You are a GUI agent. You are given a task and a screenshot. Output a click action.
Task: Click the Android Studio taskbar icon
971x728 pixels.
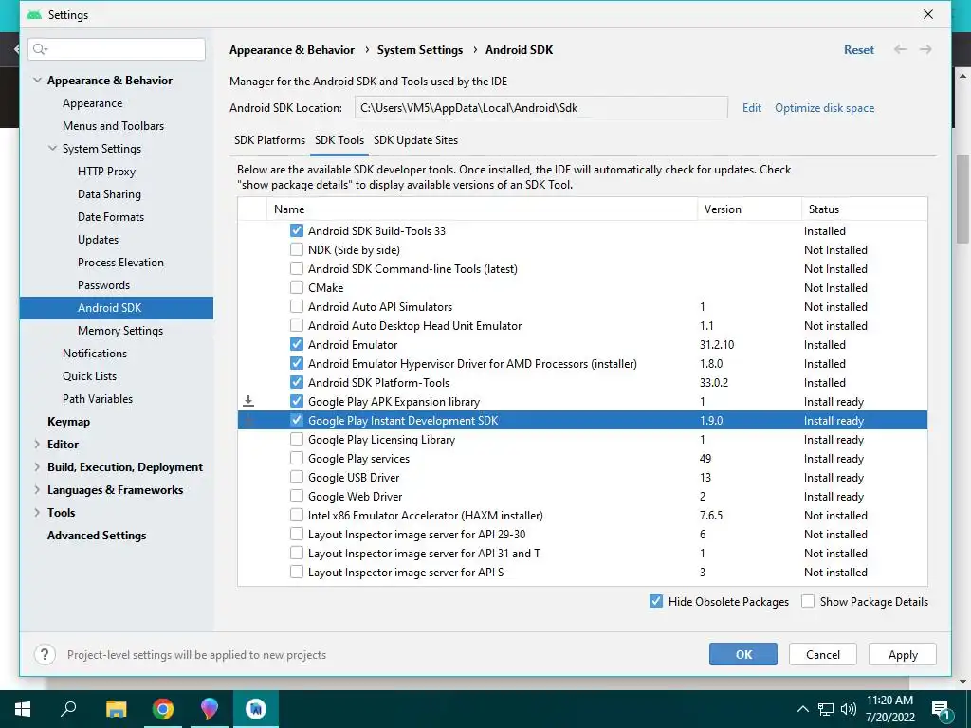pyautogui.click(x=256, y=709)
